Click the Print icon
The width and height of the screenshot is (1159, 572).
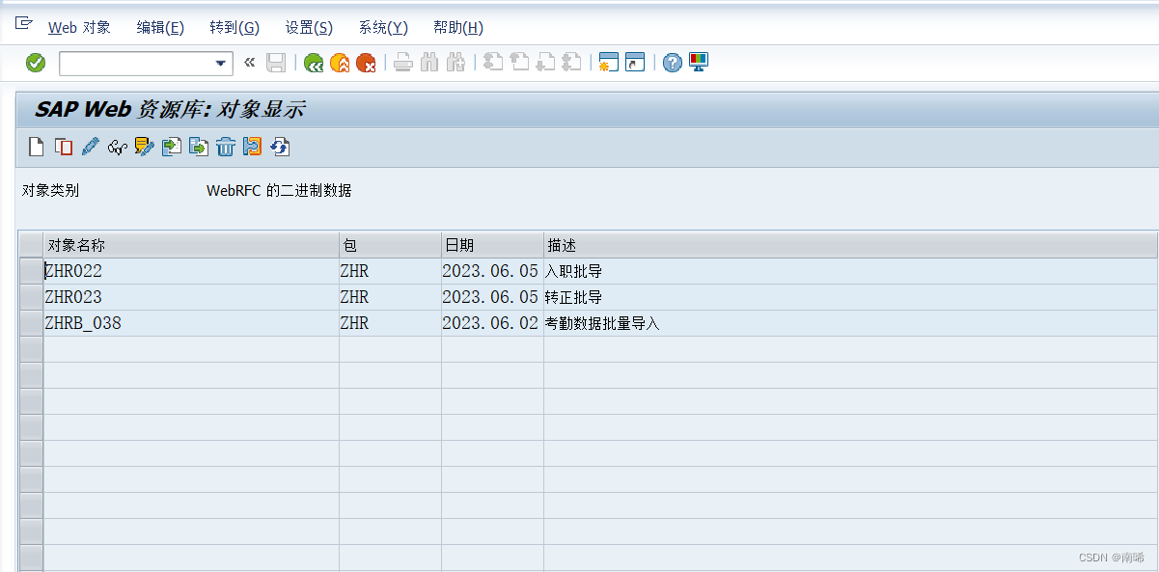click(x=403, y=64)
